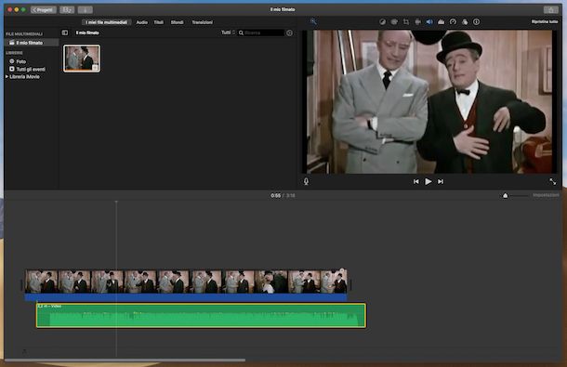This screenshot has width=567, height=367.
Task: Show the clip information icon
Action: pos(476,22)
